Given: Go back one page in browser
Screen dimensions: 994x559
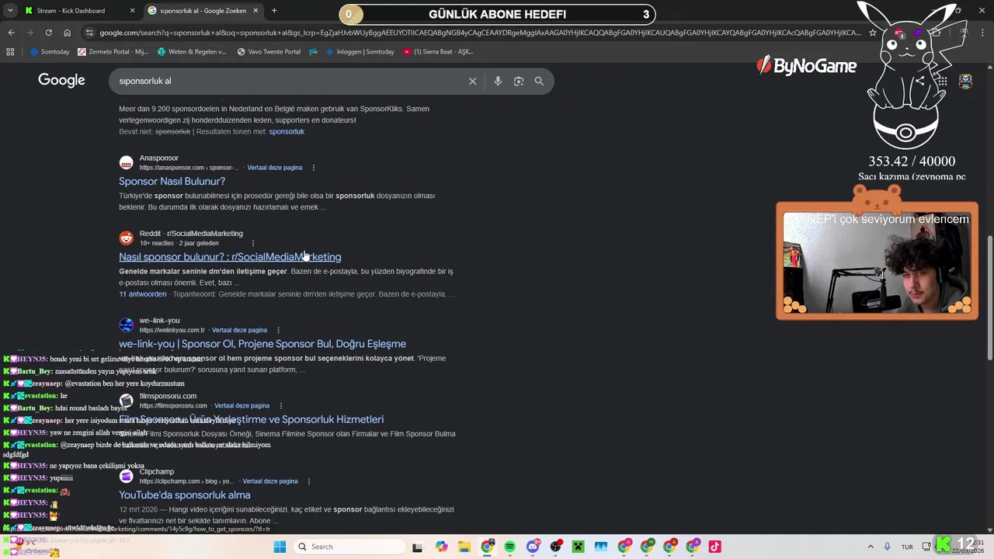Looking at the screenshot, I should (x=11, y=33).
